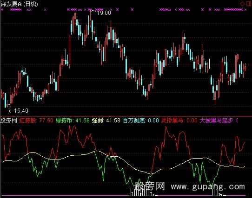Click the 股旁网 indicator name label
Screen dimensions: 252x198
[x=9, y=120]
